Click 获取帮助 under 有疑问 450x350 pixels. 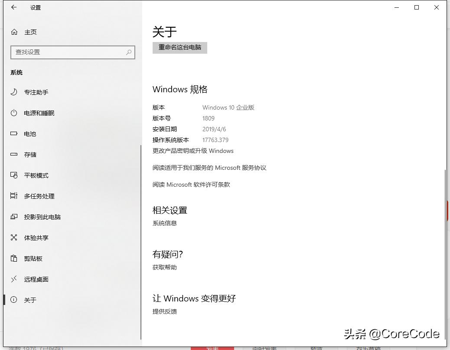pyautogui.click(x=164, y=267)
